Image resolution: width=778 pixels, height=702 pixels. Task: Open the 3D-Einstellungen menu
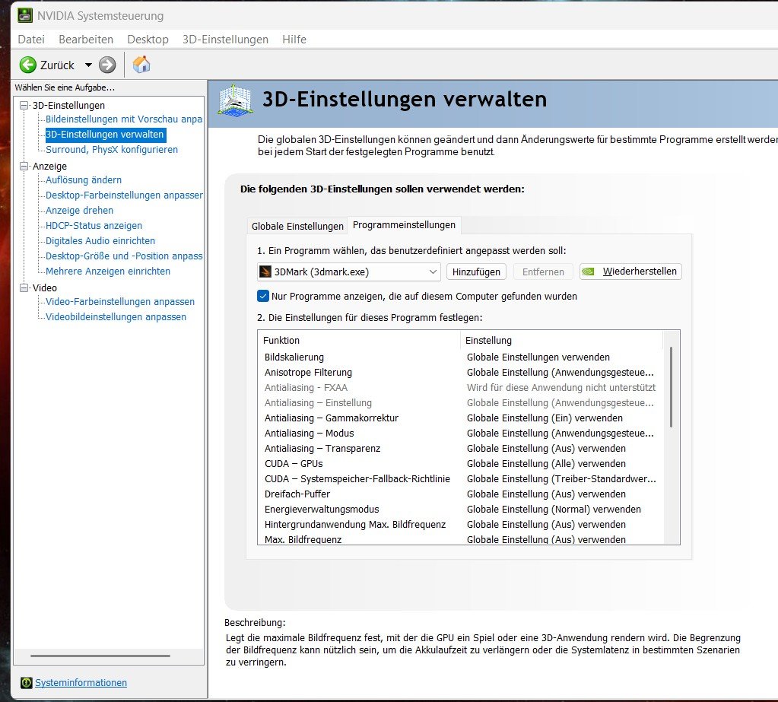coord(225,40)
